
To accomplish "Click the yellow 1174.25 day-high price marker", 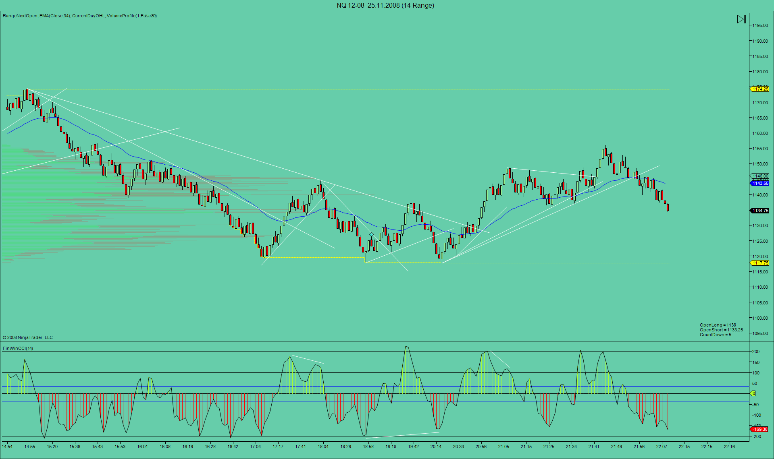I will [760, 89].
